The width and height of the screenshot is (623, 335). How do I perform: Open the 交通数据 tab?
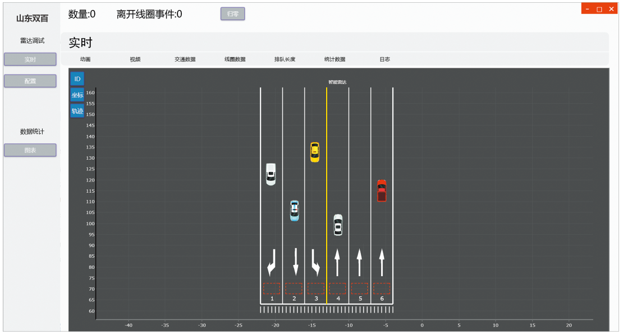[x=185, y=59]
